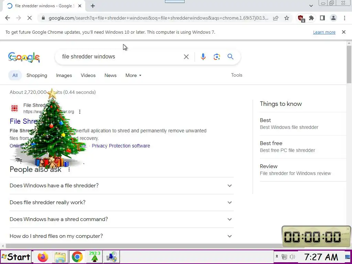Open the Chrome three-dot menu
352x264 pixels.
[344, 18]
